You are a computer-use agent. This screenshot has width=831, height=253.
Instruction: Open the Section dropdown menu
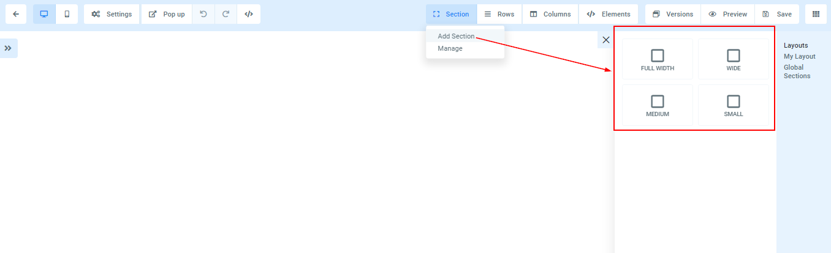451,14
